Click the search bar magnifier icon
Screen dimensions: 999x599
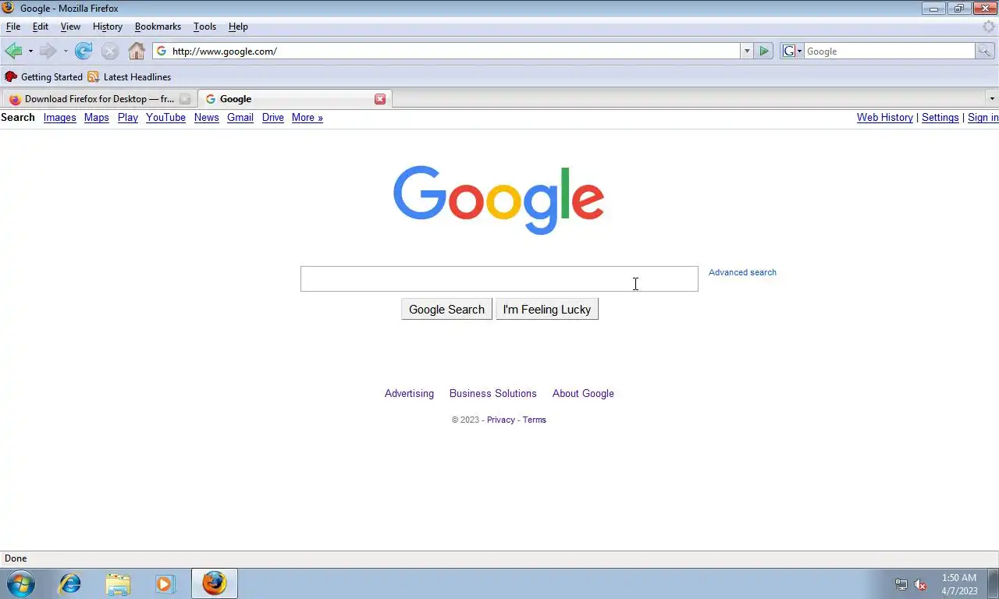coord(986,51)
